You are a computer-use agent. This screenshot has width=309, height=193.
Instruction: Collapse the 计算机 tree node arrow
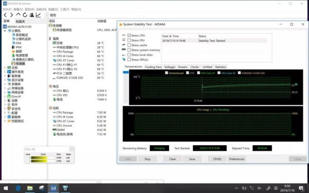(x=5, y=31)
